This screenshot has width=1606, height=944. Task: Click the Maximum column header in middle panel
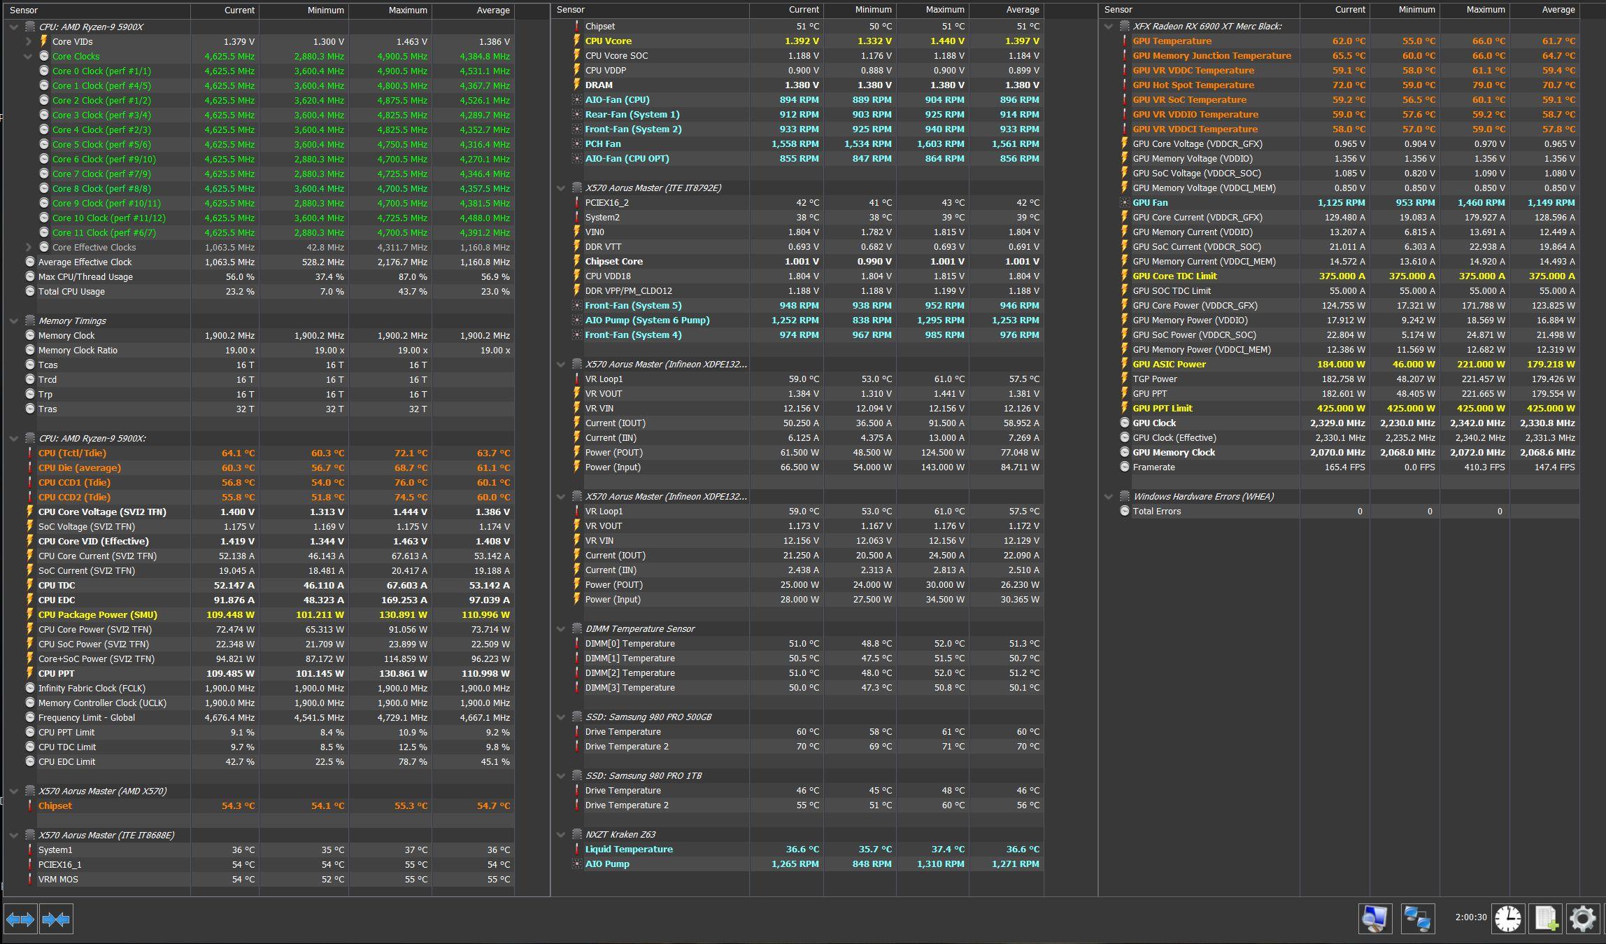pos(932,10)
